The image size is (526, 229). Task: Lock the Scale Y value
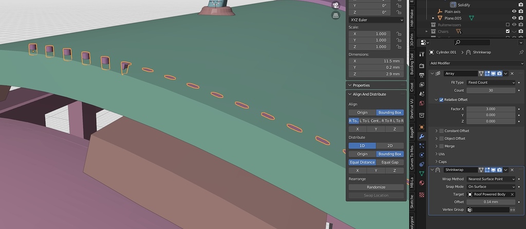tap(399, 40)
